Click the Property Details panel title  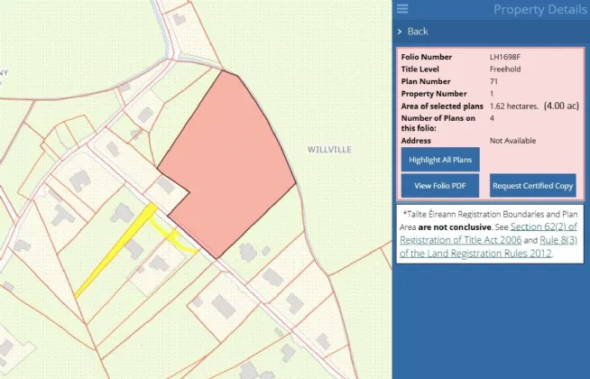click(539, 10)
